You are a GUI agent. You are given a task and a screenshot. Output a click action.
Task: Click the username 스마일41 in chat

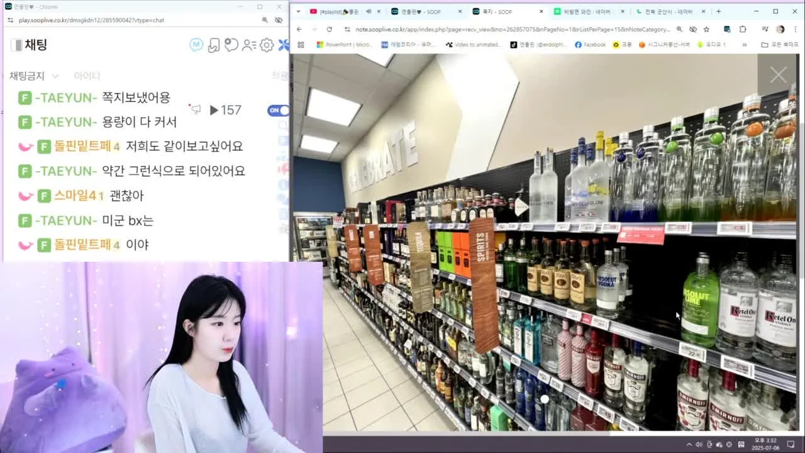click(x=79, y=196)
